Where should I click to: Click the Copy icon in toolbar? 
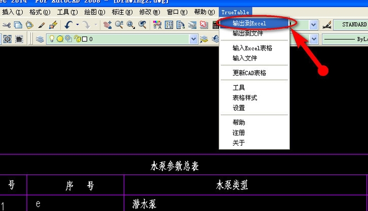(x=18, y=25)
